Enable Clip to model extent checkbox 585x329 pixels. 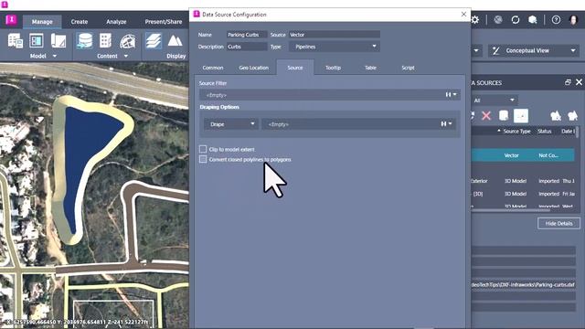coord(203,149)
